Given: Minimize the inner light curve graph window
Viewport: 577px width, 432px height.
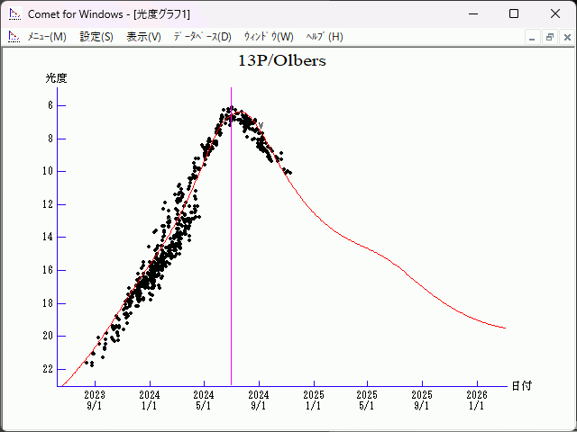Looking at the screenshot, I should [x=533, y=37].
